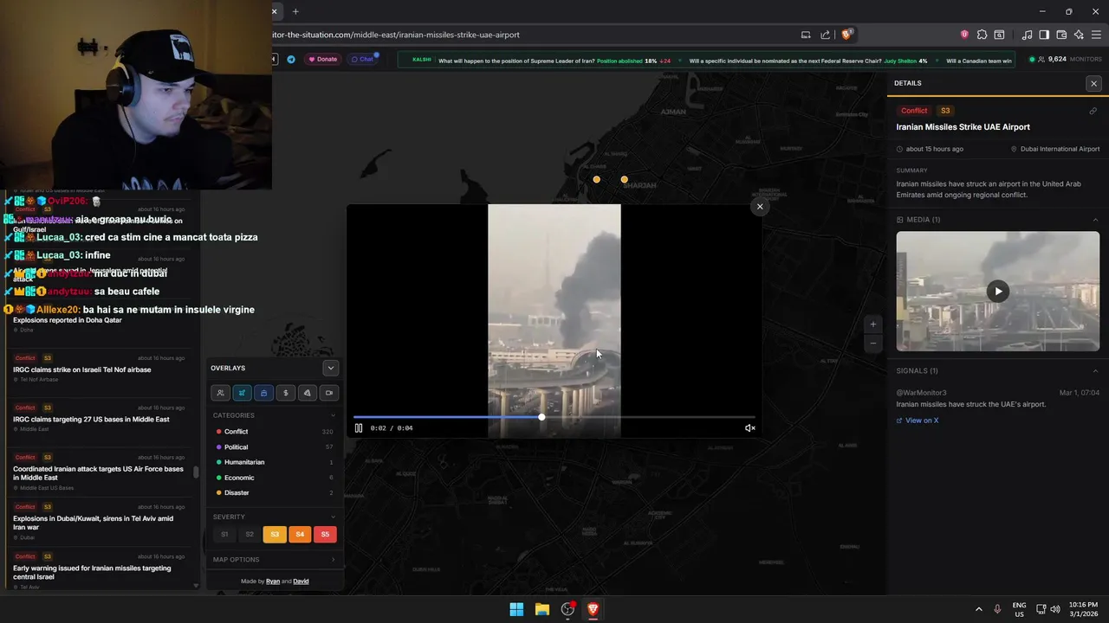Filter by Disaster category
Viewport: 1109px width, 623px height.
pos(274,493)
